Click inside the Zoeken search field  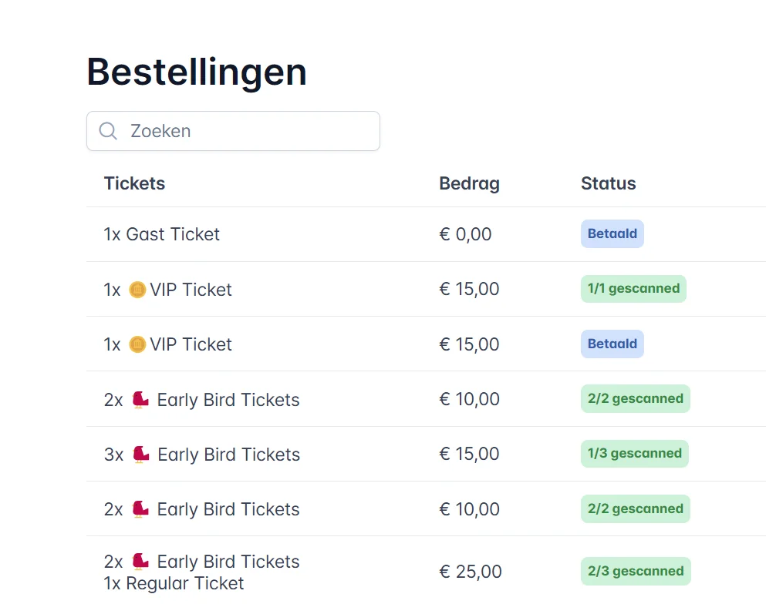(231, 131)
